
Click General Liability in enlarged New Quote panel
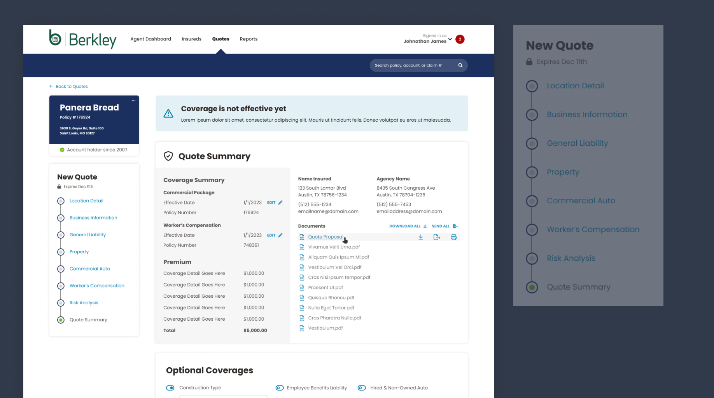(577, 143)
